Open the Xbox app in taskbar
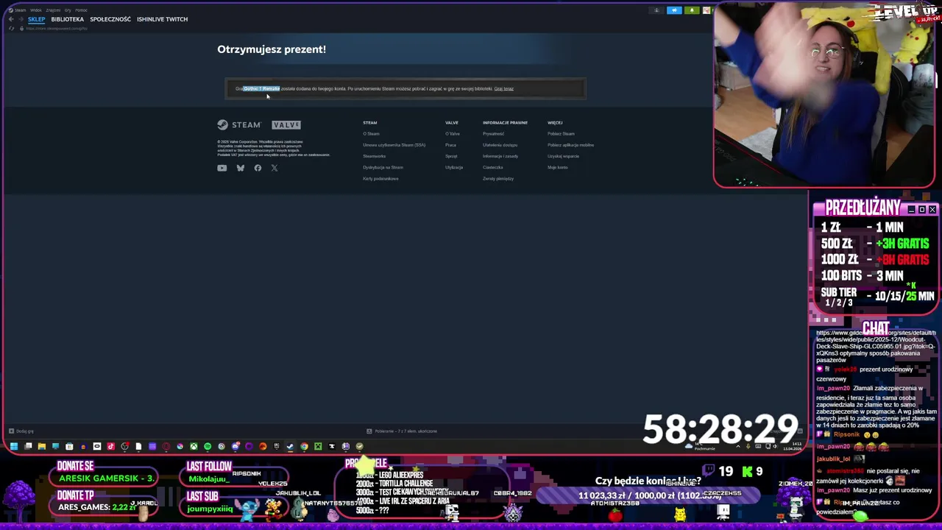 [194, 446]
